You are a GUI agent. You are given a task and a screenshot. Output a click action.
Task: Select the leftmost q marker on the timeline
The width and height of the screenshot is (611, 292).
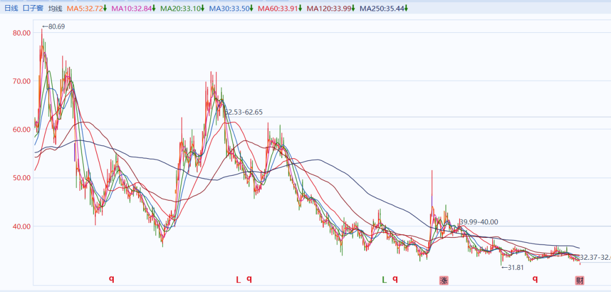tap(111, 279)
